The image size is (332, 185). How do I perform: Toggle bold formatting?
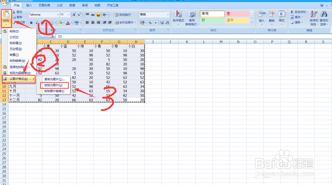coord(31,23)
